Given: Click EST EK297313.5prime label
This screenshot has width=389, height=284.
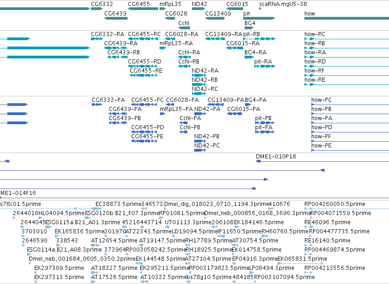Looking at the screenshot, I should 59,277.
